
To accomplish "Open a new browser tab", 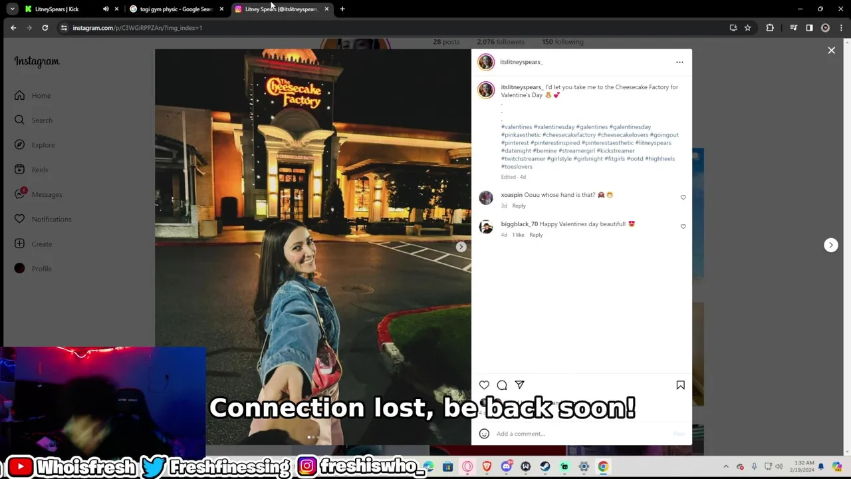I will click(x=342, y=9).
